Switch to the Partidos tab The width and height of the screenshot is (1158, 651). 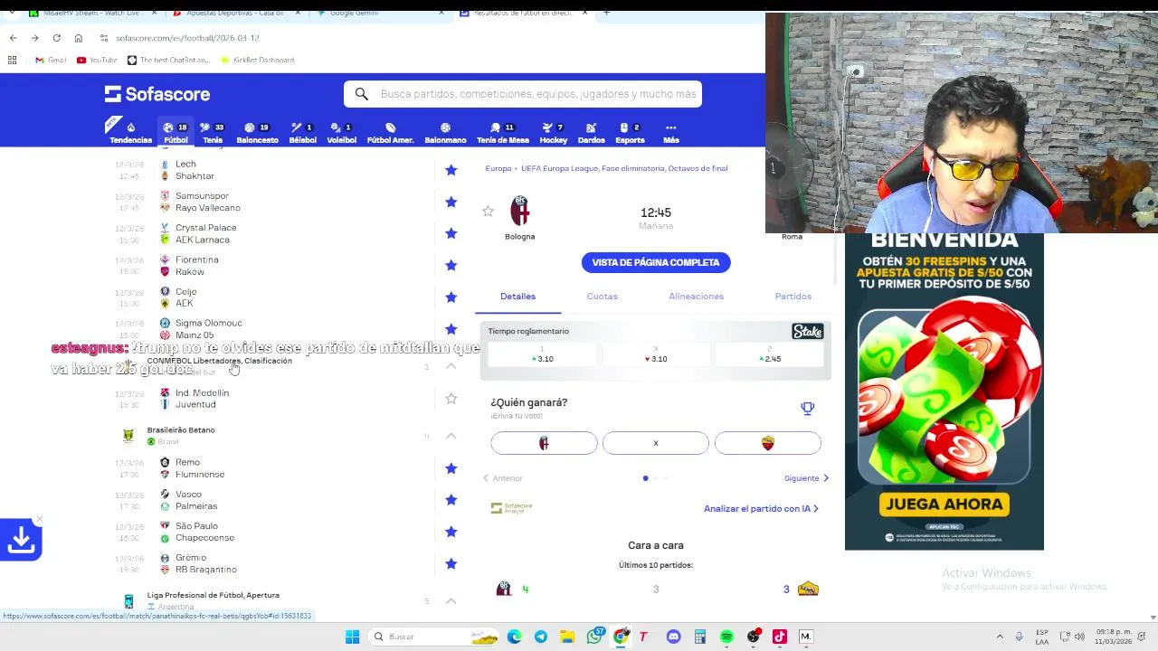tap(793, 297)
